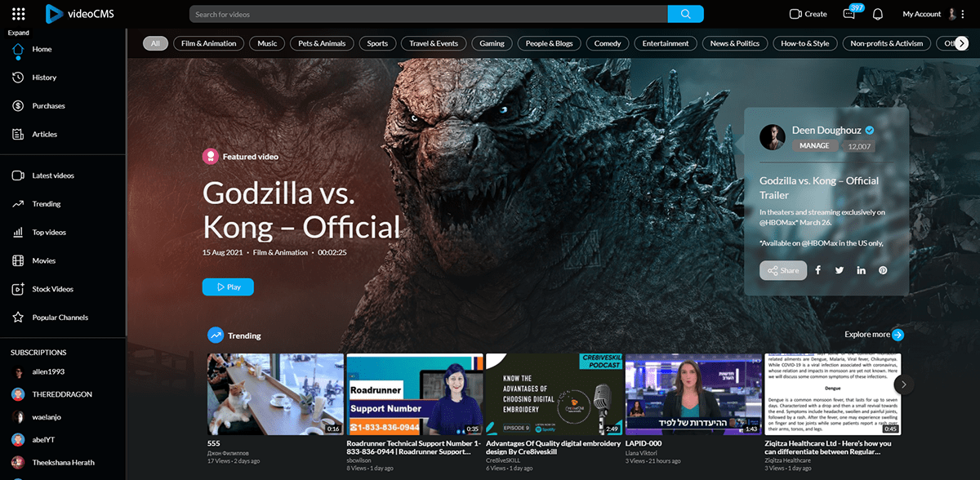Image resolution: width=980 pixels, height=480 pixels.
Task: Share to Pinterest icon
Action: (883, 270)
